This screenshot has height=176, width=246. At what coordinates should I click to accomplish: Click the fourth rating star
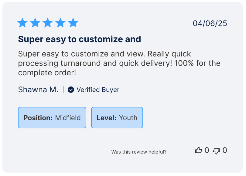coord(60,23)
